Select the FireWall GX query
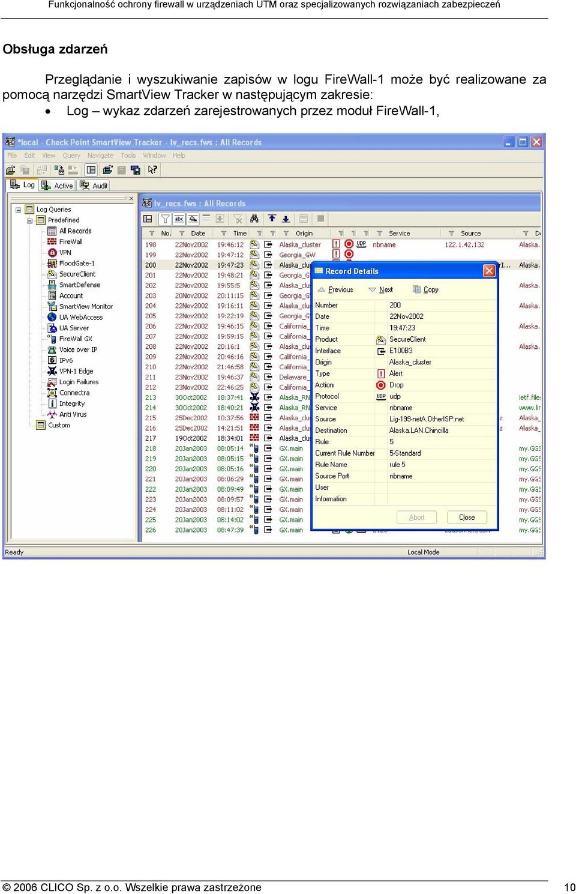This screenshot has width=576, height=894. coord(76,339)
